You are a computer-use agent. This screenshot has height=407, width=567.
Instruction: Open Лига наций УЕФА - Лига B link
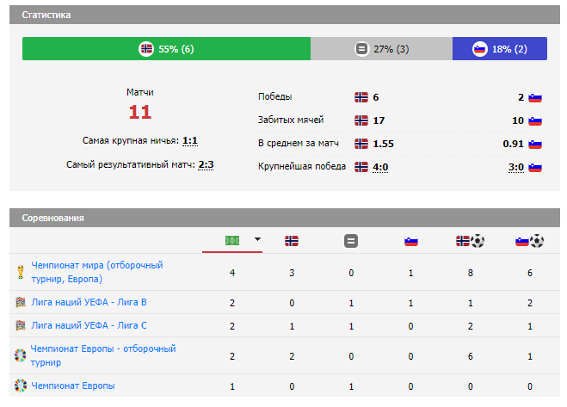tap(89, 302)
